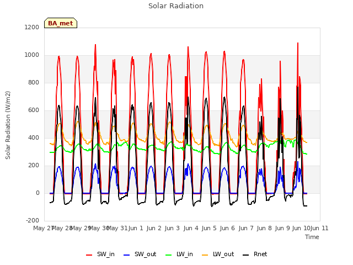353x265 pixels.
Task: Toggle the Rnet legend entry
Action: [x=255, y=254]
